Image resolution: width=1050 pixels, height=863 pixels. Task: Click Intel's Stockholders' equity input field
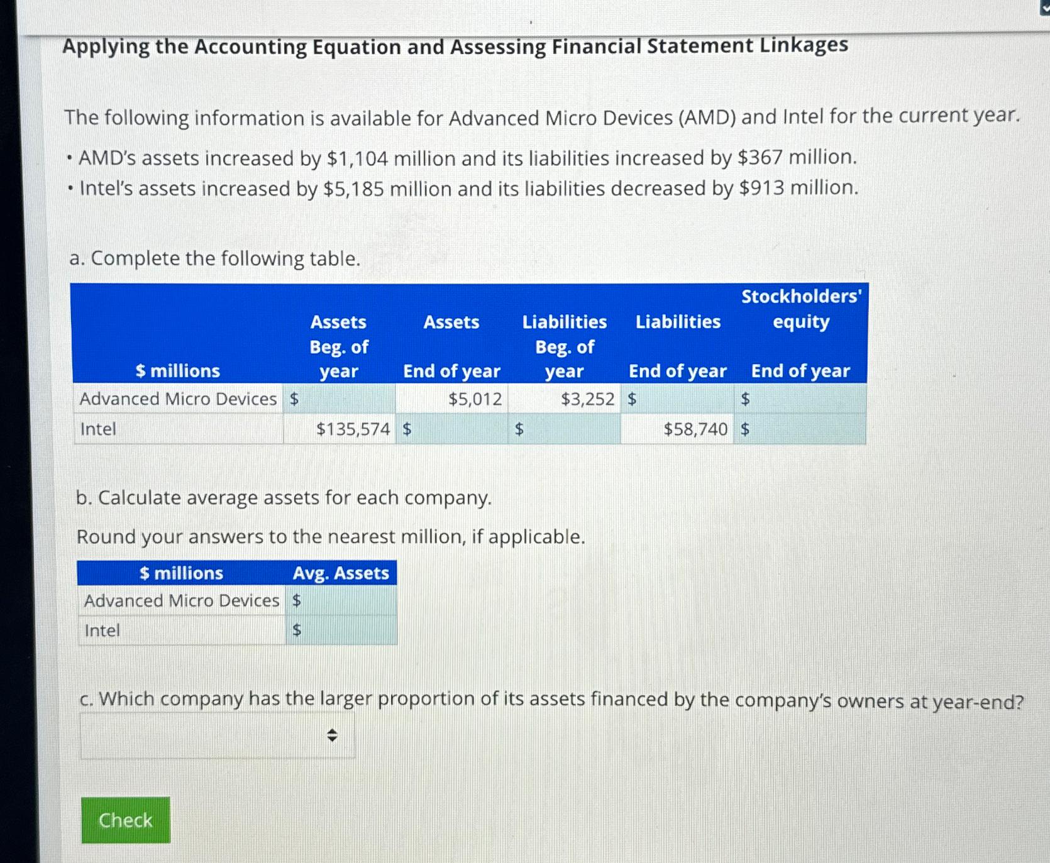coord(799,429)
